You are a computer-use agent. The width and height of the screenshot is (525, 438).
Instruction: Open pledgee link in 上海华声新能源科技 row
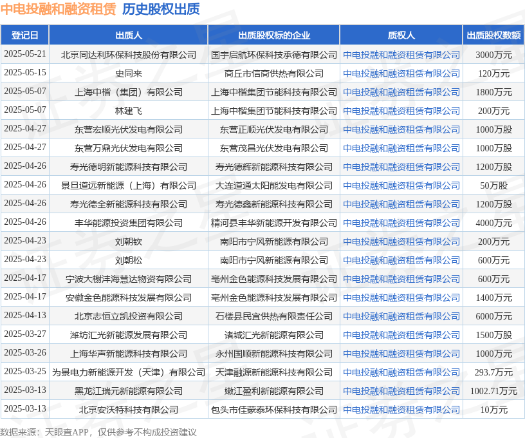tap(401, 354)
